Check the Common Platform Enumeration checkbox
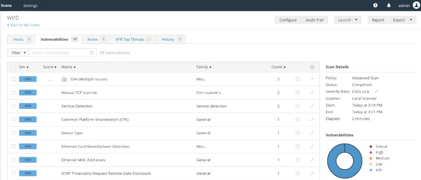 tap(14, 119)
